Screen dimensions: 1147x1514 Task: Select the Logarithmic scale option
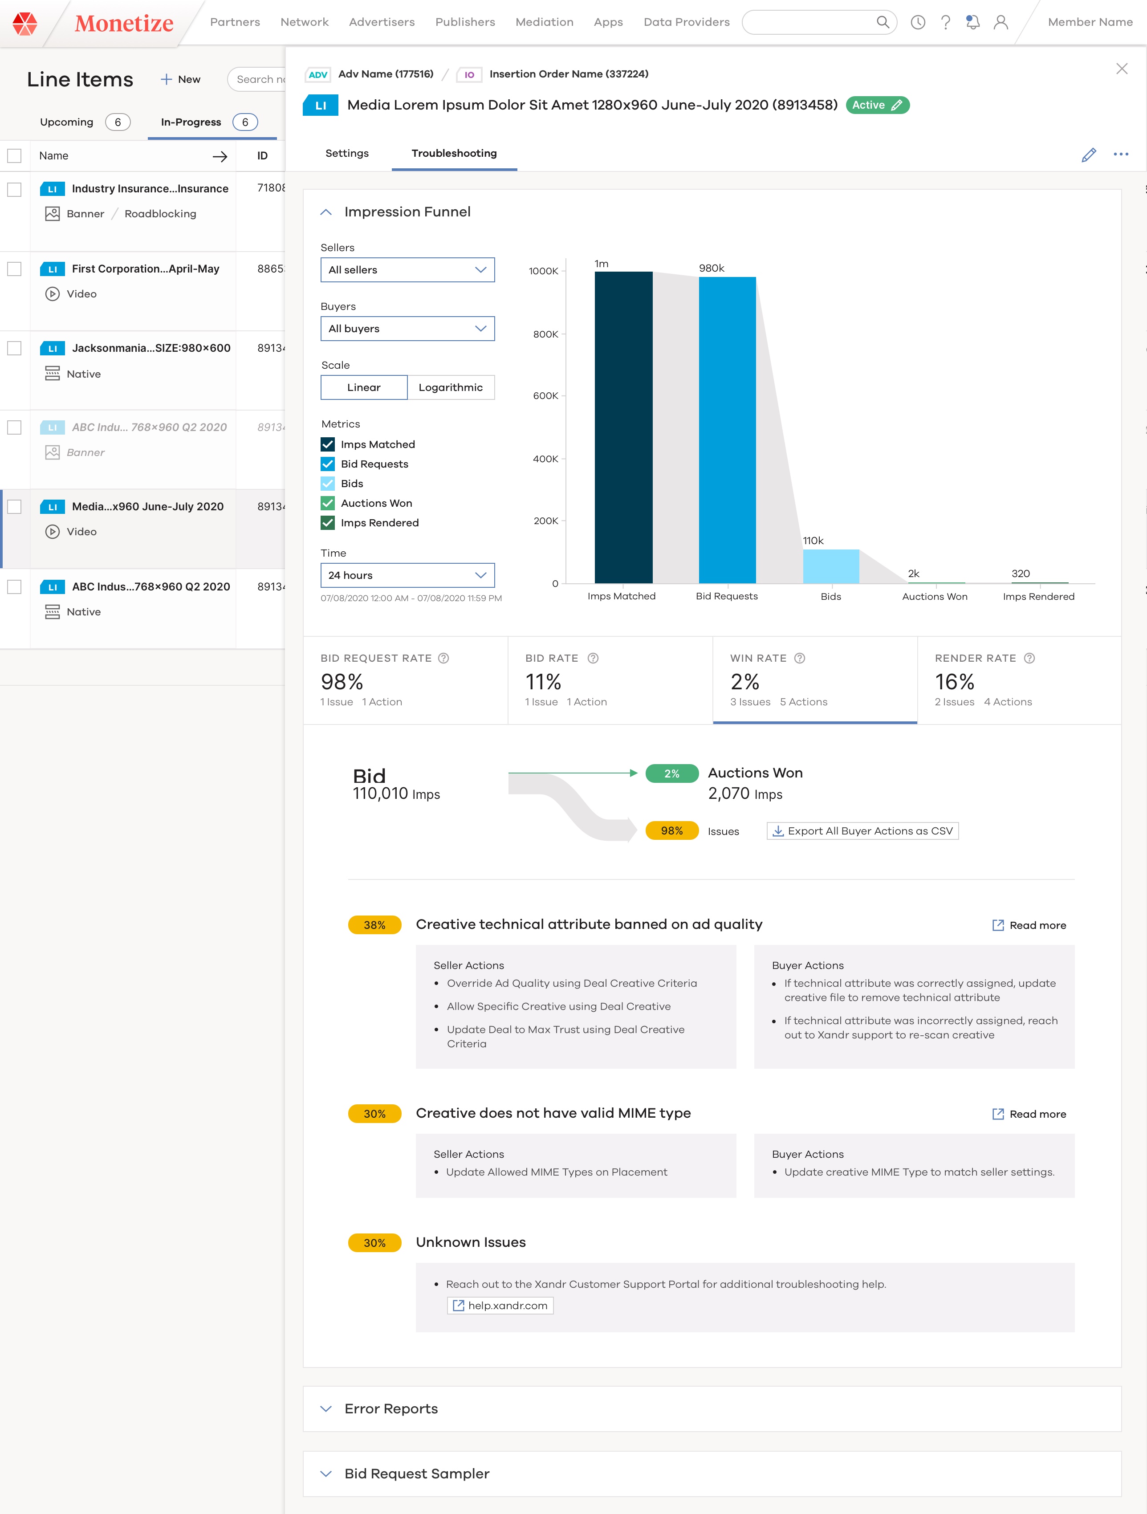(450, 387)
